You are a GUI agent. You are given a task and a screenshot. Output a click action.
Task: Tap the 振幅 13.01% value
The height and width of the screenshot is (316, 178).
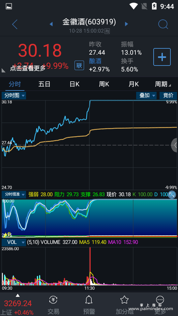(132, 53)
